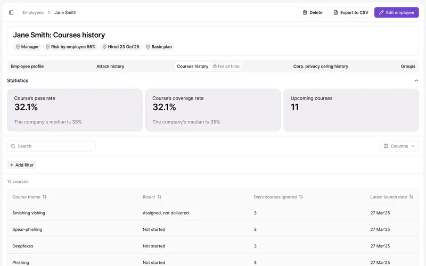Select the Smishing vishing course row
The width and height of the screenshot is (426, 266).
point(213,213)
